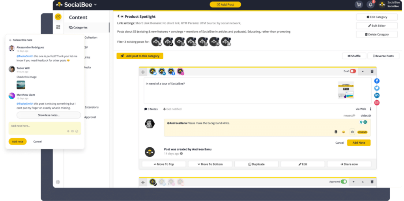Viewport: 404px width, 201px height.
Task: Attach image using camera icon in note
Action: click(x=352, y=132)
